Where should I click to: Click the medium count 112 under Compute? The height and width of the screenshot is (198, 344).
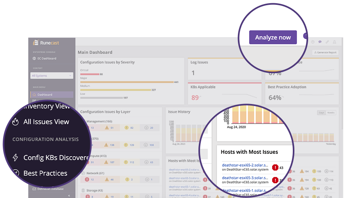tap(132, 162)
